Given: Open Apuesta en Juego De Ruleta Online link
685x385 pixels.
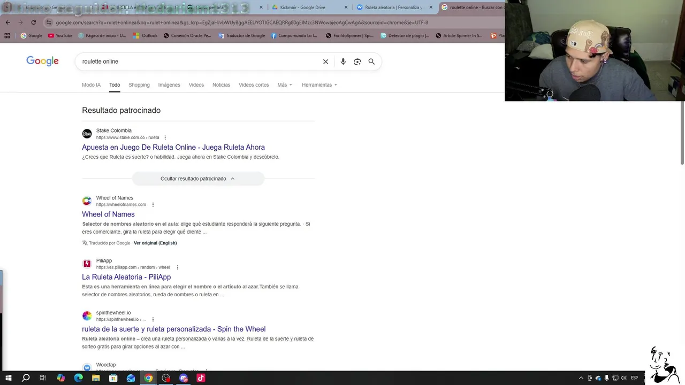Looking at the screenshot, I should pyautogui.click(x=173, y=147).
